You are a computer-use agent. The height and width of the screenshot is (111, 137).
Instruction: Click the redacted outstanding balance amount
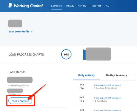[20, 80]
